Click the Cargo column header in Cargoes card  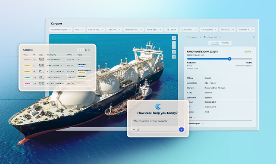[41, 55]
